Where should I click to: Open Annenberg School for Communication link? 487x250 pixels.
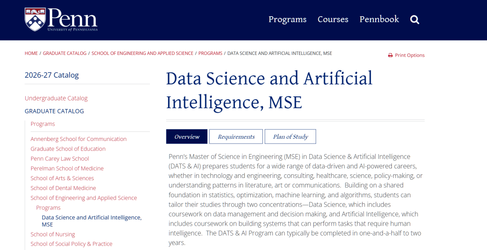(x=78, y=139)
